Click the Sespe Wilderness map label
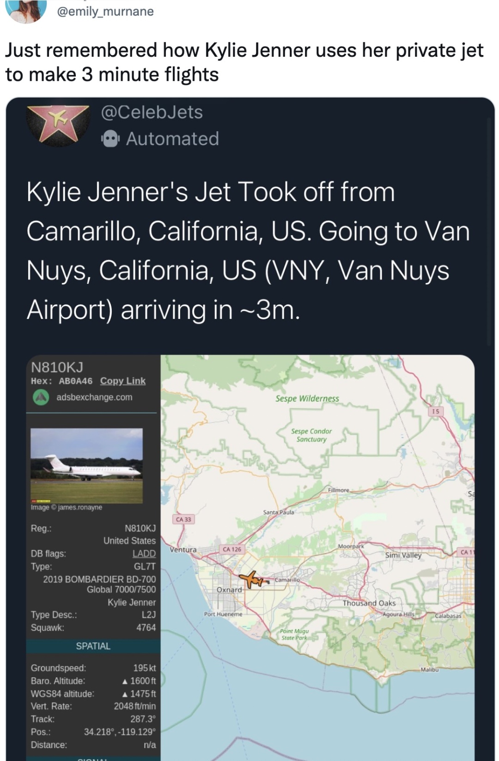This screenshot has height=761, width=499. pyautogui.click(x=307, y=399)
